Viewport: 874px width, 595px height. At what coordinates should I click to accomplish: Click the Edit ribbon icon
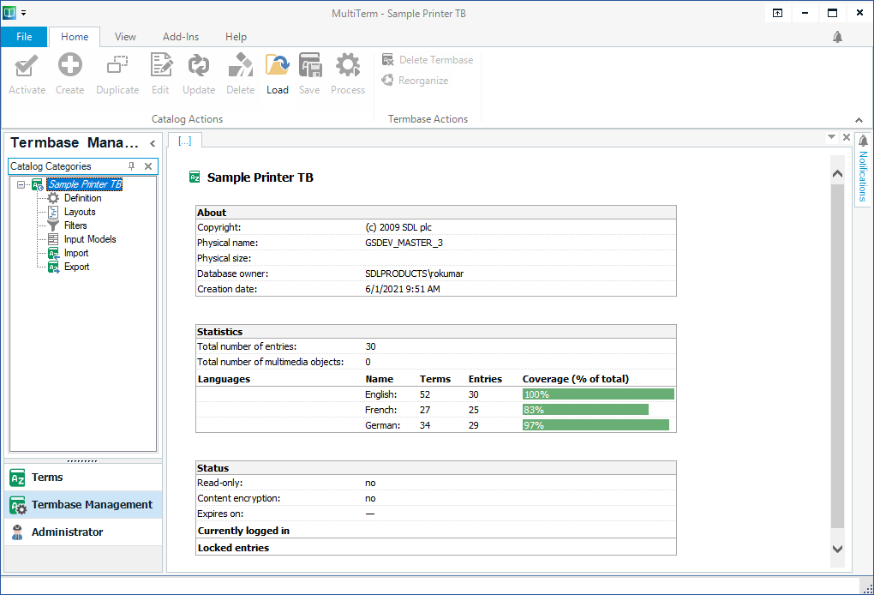[x=160, y=65]
